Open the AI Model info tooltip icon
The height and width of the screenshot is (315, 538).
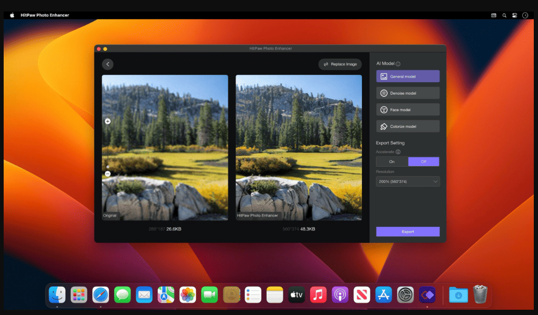398,64
